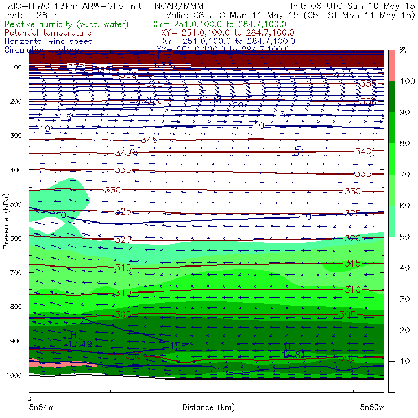Click the colorbar '20' value label
418x418 pixels.
point(404,330)
